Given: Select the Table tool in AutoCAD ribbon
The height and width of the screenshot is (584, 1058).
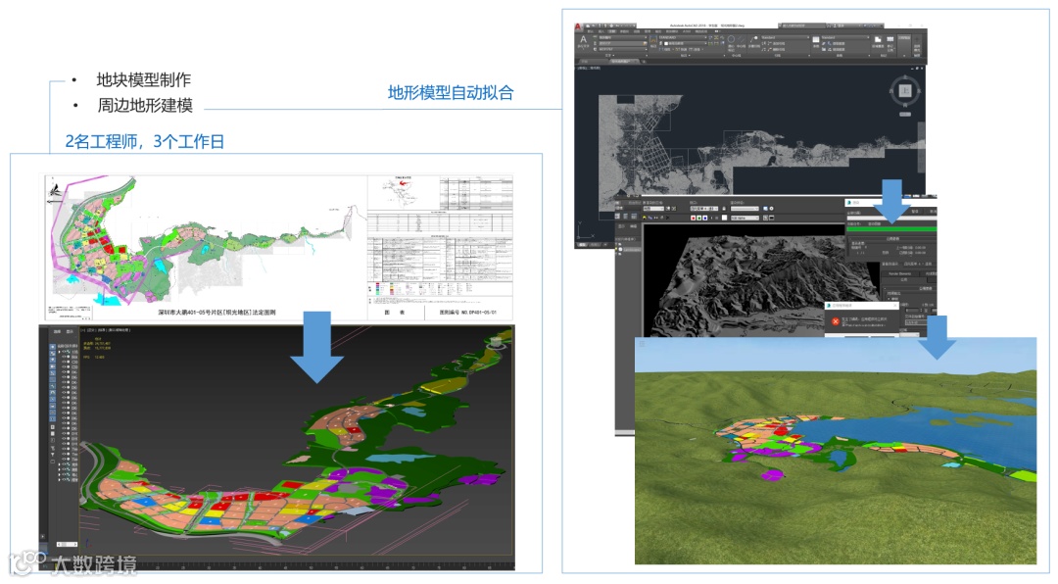Looking at the screenshot, I should [x=816, y=40].
